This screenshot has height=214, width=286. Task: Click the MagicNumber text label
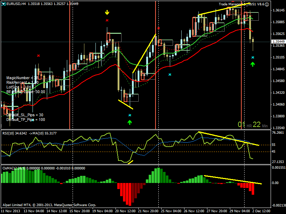pyautogui.click(x=22, y=78)
